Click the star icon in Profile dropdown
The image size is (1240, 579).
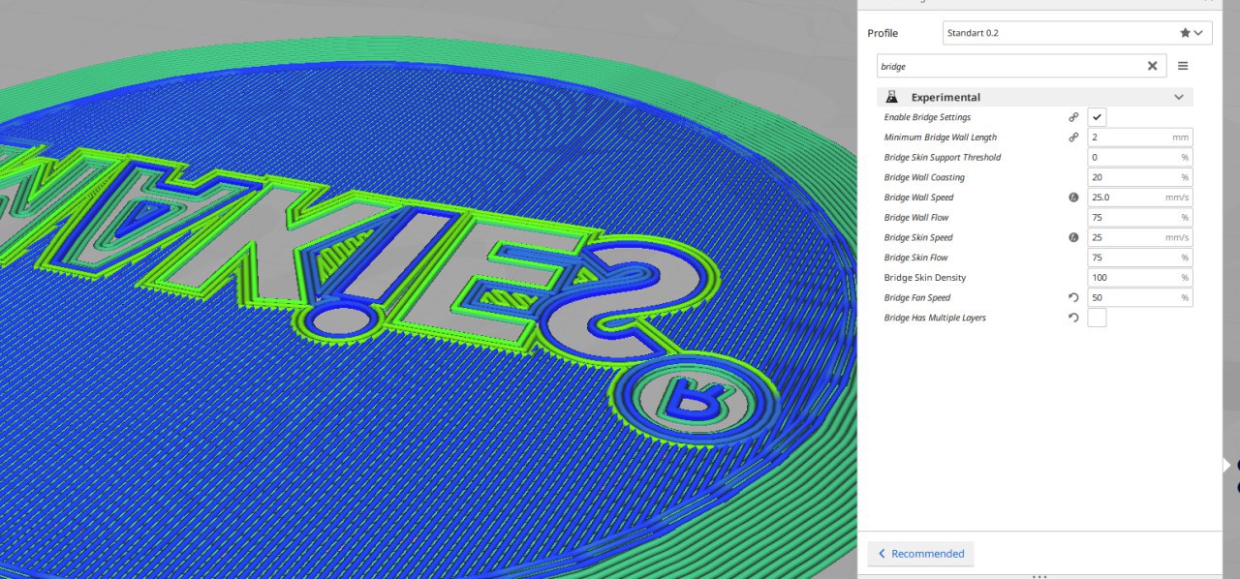coord(1185,33)
